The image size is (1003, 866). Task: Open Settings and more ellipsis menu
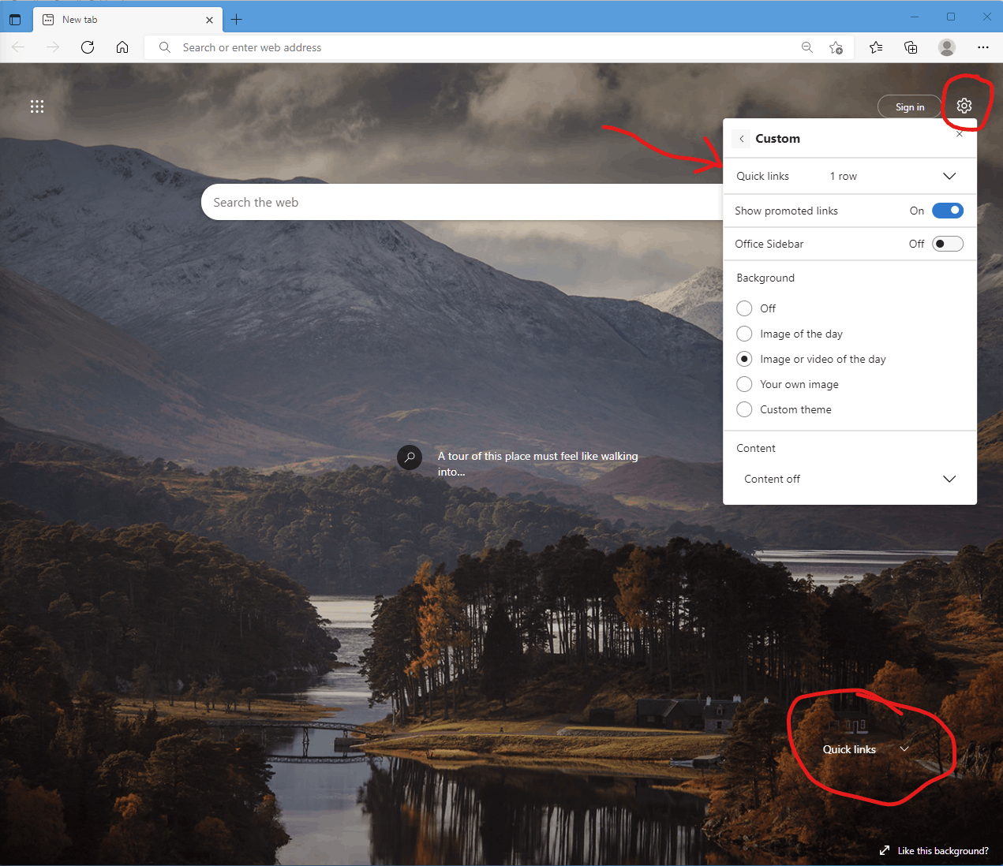(982, 47)
